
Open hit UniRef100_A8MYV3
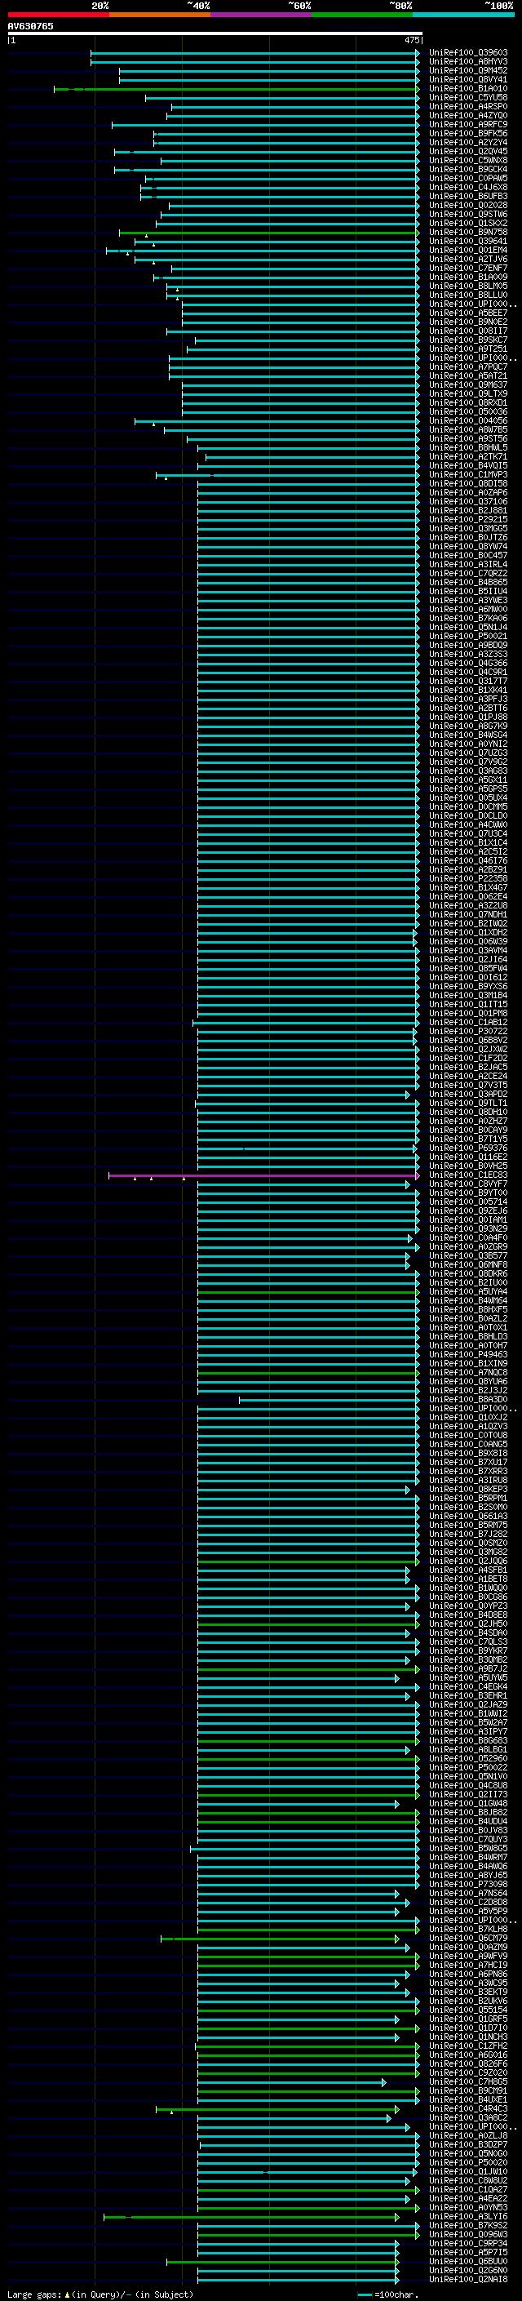[467, 62]
